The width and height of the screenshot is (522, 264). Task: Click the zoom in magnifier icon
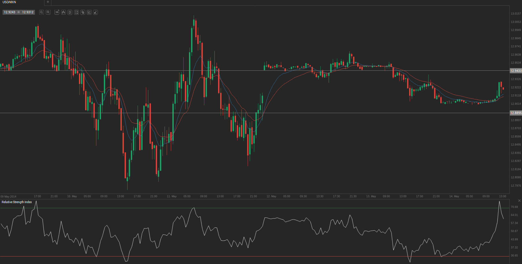point(48,12)
